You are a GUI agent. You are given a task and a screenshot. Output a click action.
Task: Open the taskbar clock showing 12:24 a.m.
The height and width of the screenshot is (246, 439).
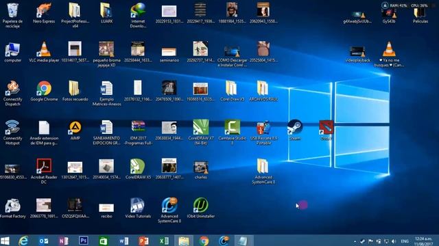[423, 241]
